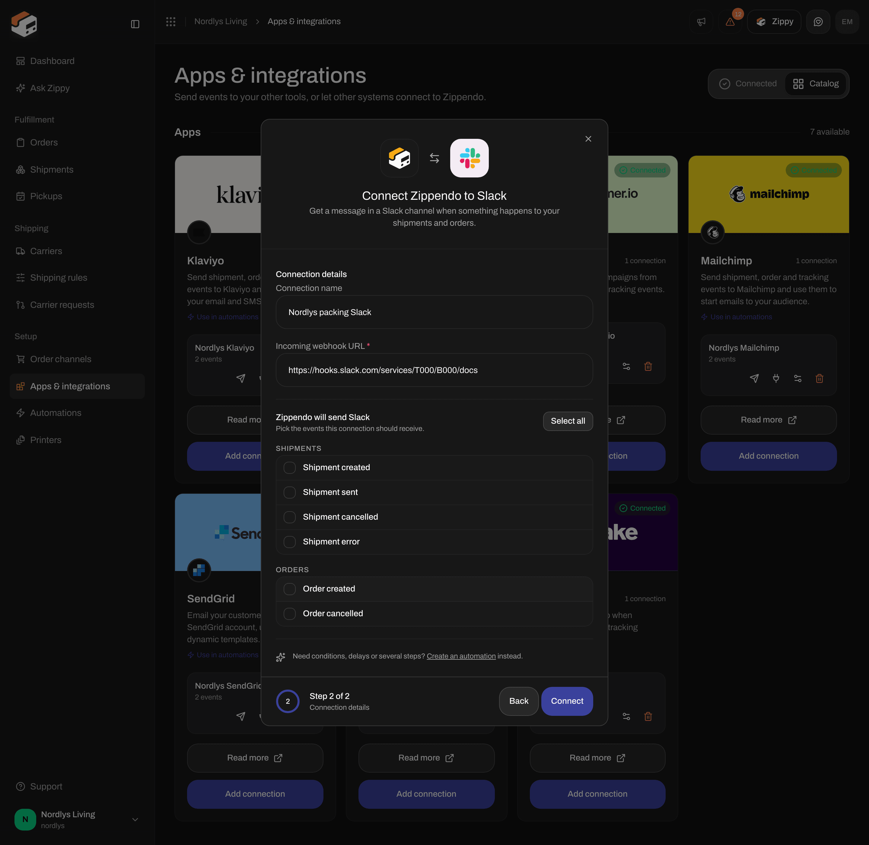Screen dimensions: 869x845
Task: Tick the Order created checkbox
Action: (x=289, y=589)
